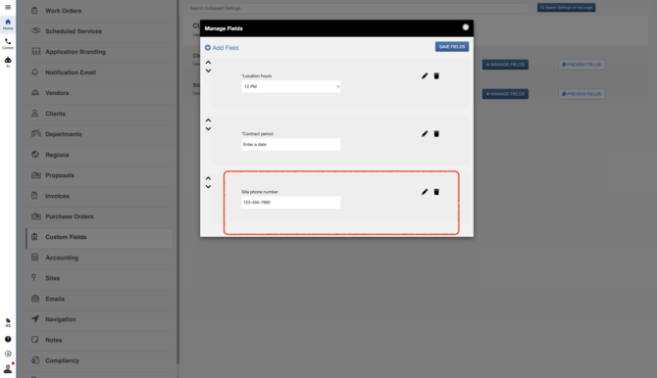Viewport: 657px width, 378px height.
Task: Click Preview Fields in the 'Sit' row
Action: [x=581, y=94]
